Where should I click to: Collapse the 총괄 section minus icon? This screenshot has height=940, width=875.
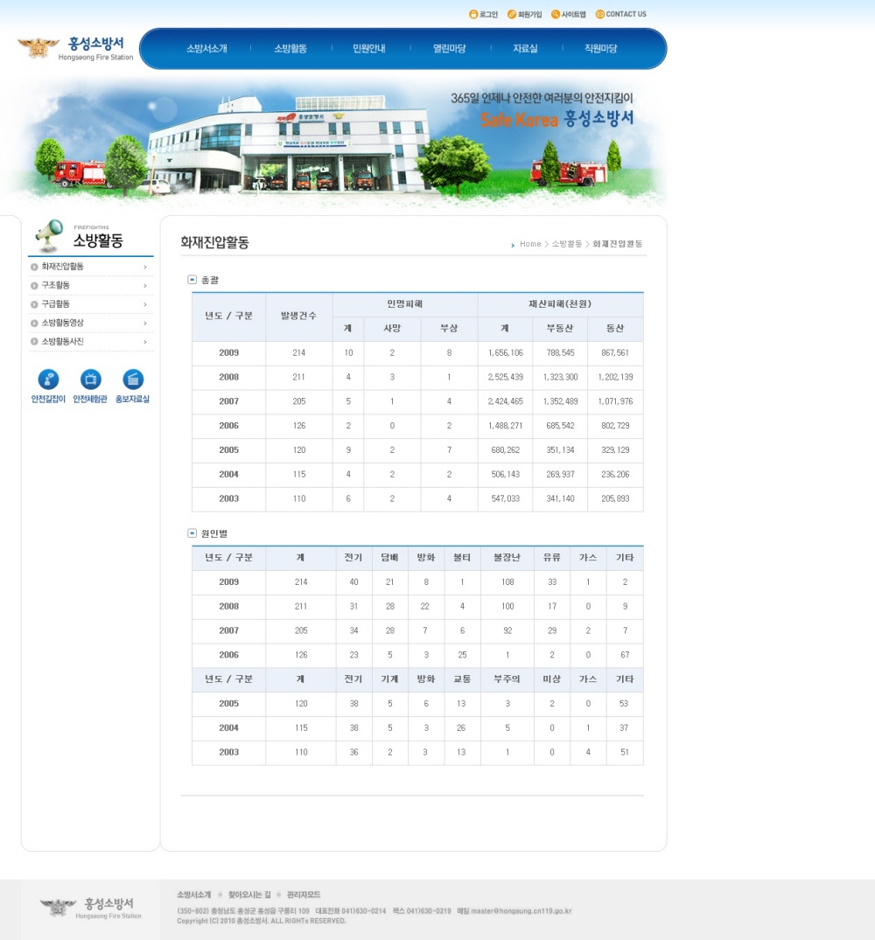(192, 280)
